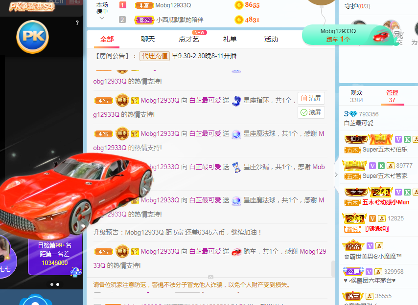418x305 pixels.
Task: Toggle the 滚屏 auto-scroll option
Action: click(311, 112)
